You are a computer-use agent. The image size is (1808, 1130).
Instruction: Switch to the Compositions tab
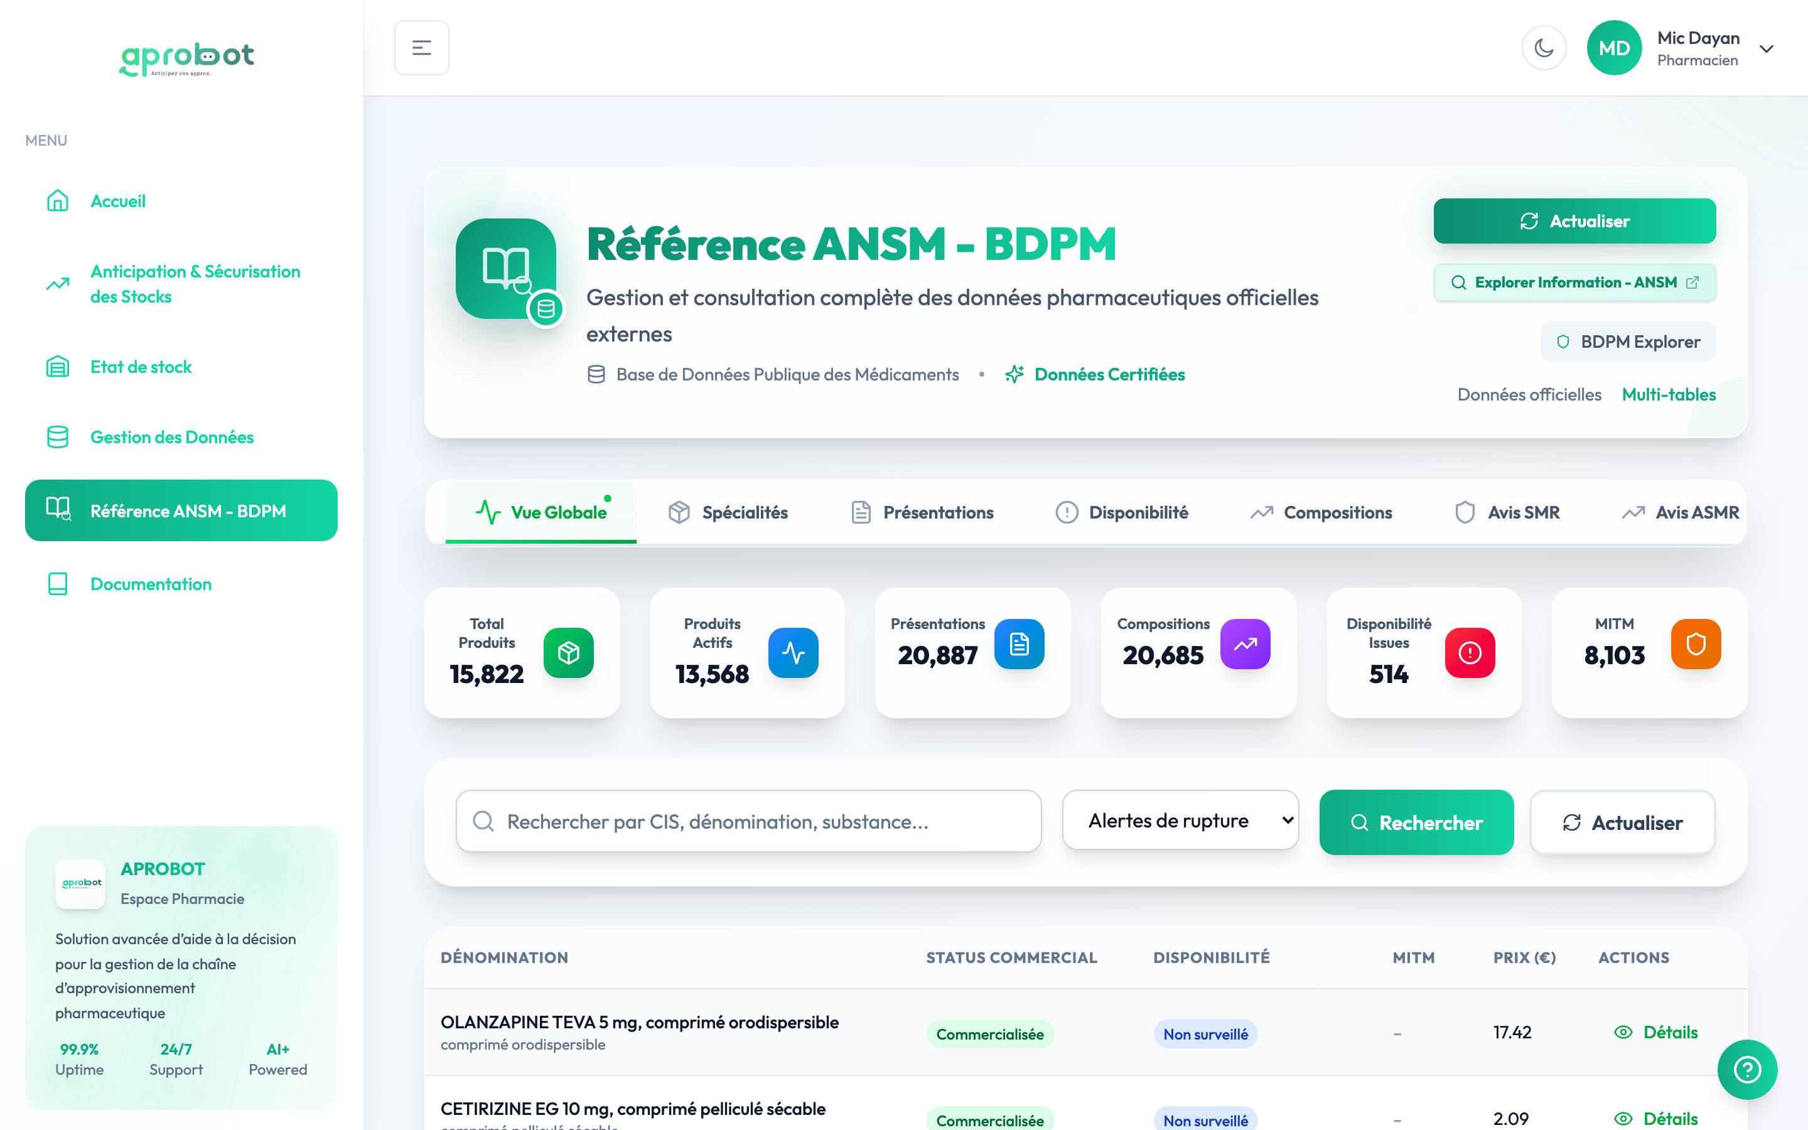click(x=1321, y=512)
